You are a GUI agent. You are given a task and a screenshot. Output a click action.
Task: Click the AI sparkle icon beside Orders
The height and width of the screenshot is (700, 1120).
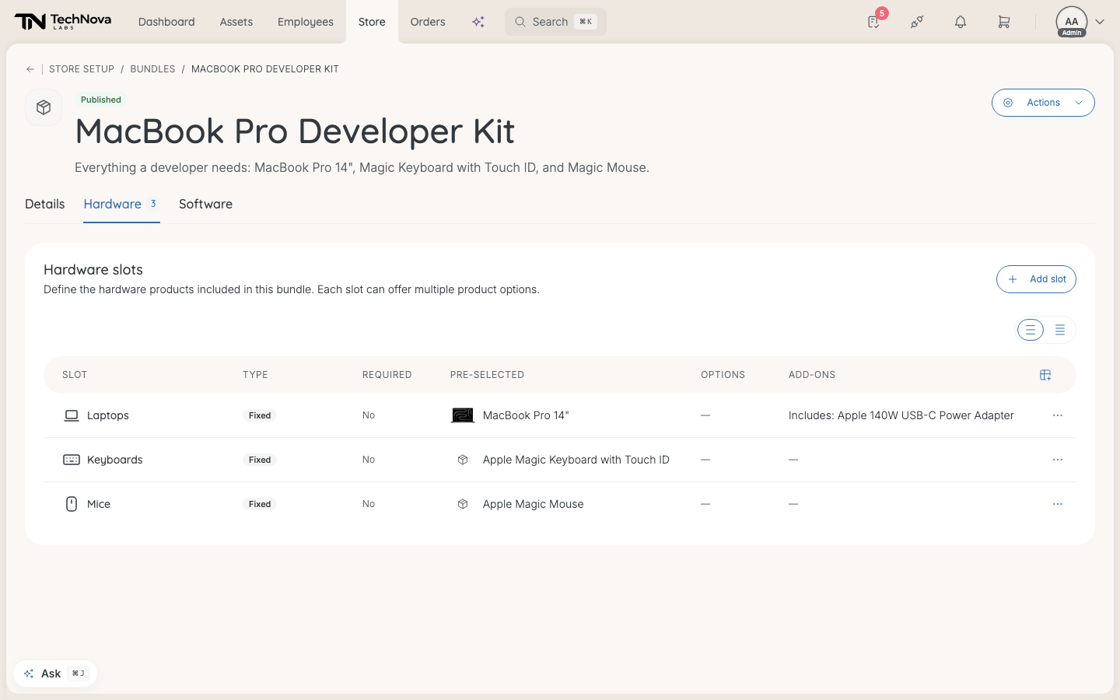(478, 22)
